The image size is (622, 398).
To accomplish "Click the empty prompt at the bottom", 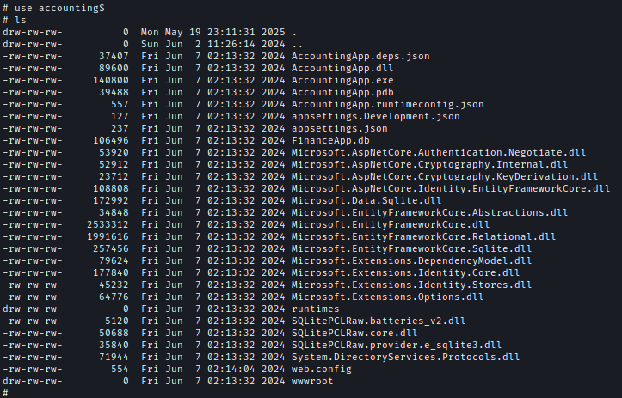I will point(5,393).
